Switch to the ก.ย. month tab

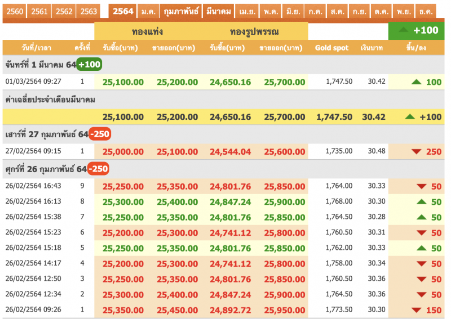pos(359,11)
